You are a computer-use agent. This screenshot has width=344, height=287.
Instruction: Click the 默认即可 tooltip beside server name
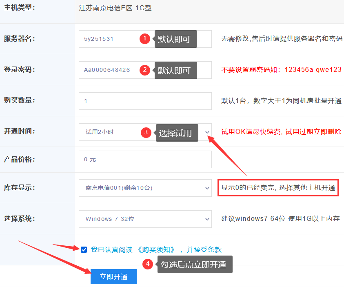(x=175, y=39)
